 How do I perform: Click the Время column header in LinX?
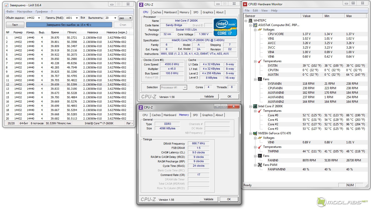[x=55, y=32]
